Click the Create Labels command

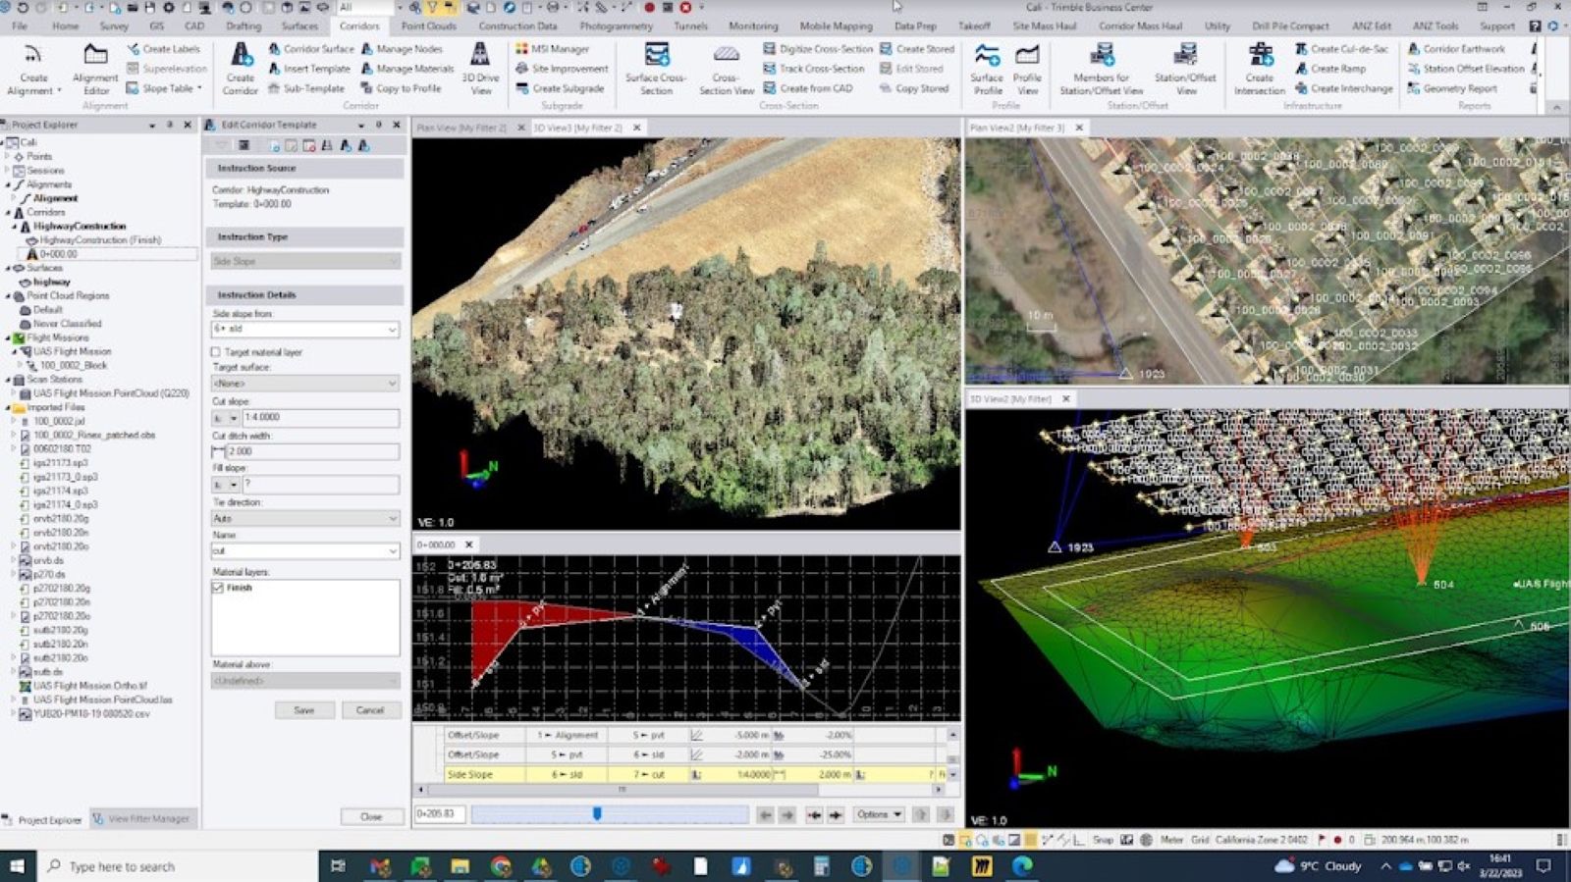[163, 48]
